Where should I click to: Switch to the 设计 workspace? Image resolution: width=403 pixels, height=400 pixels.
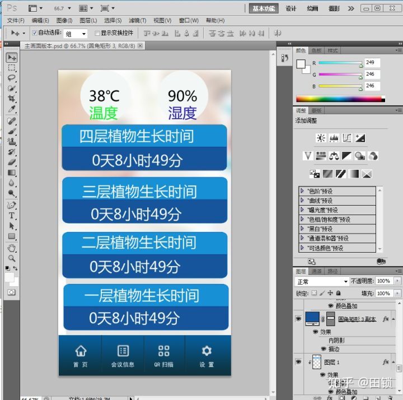pos(291,8)
